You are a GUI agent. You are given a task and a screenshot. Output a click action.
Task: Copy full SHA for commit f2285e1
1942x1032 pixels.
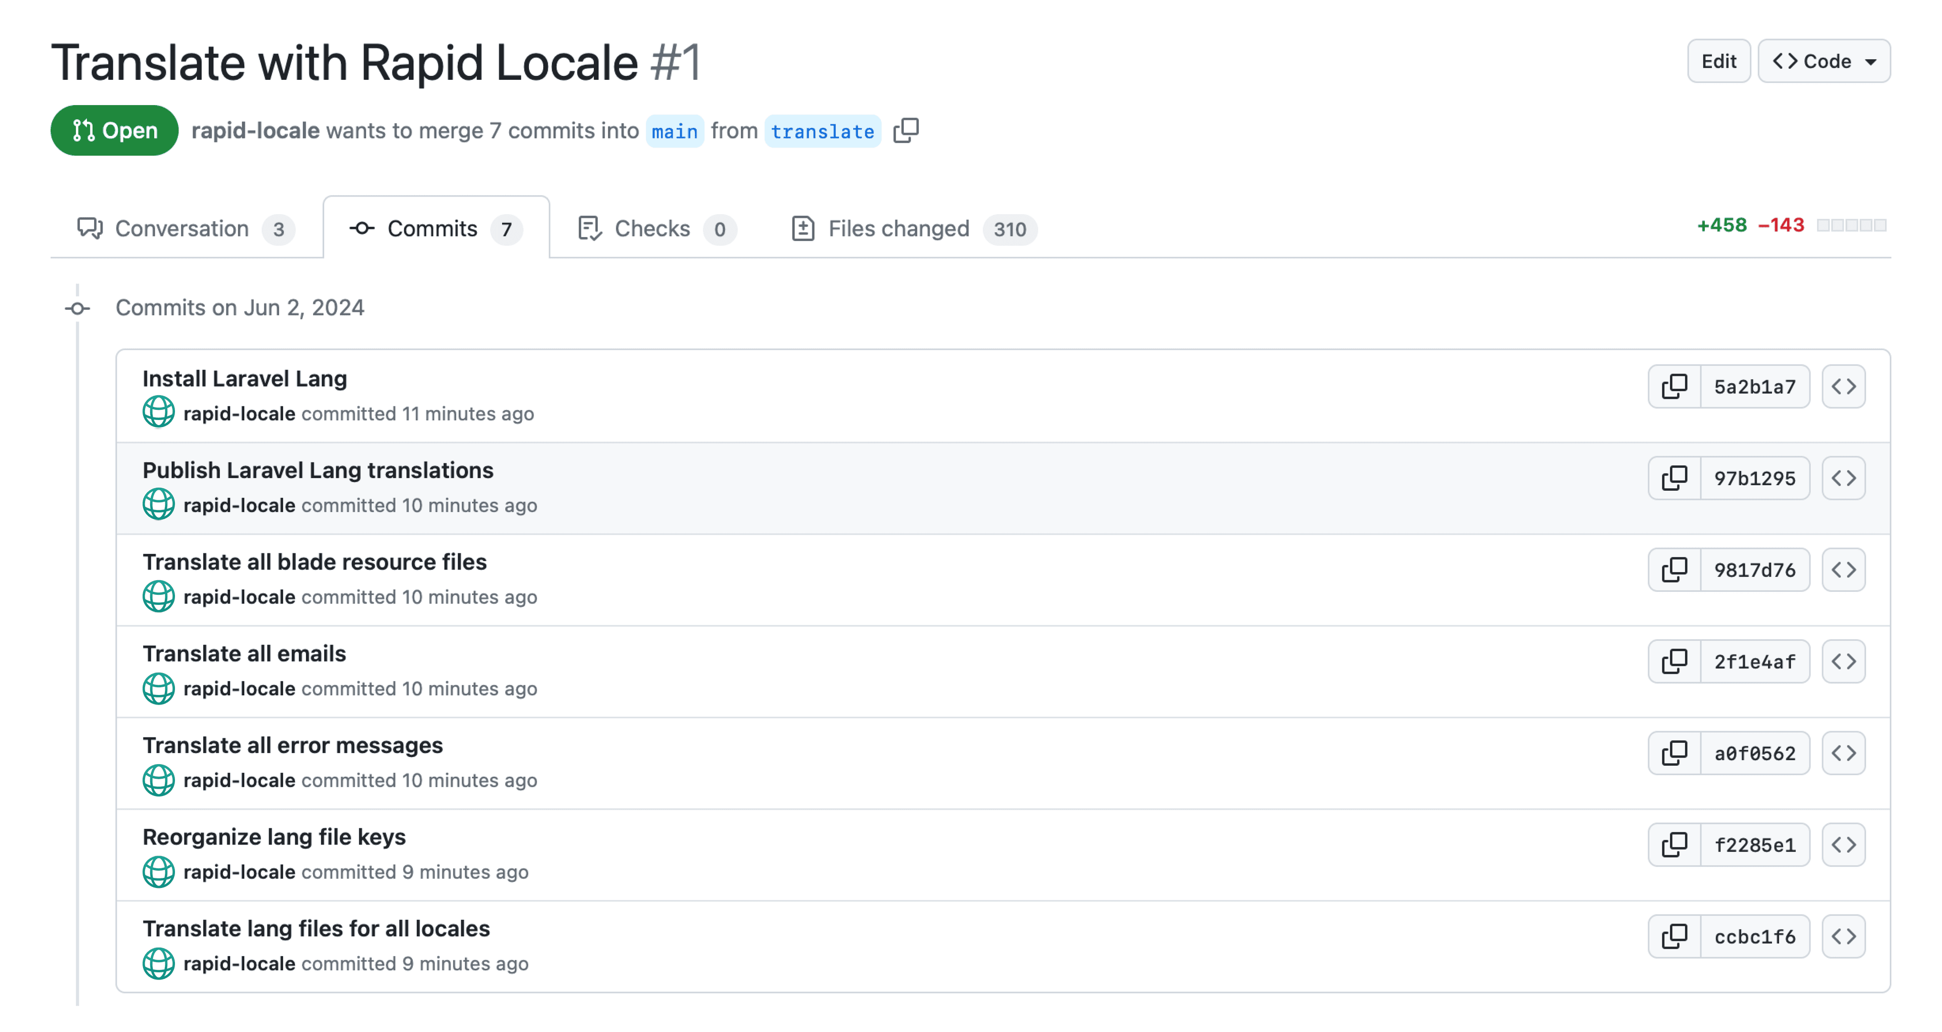pyautogui.click(x=1674, y=845)
